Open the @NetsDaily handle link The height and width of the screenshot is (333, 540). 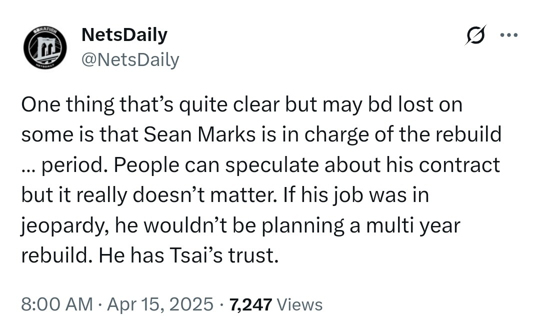pyautogui.click(x=130, y=59)
